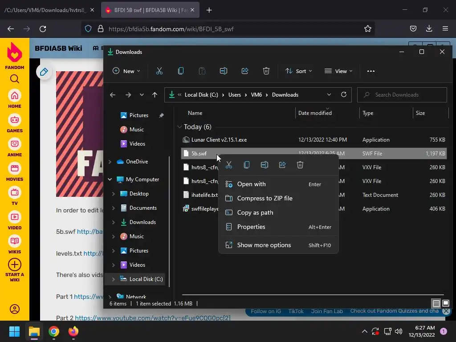
Task: Click Firefox icon on the taskbar
Action: [x=73, y=331]
